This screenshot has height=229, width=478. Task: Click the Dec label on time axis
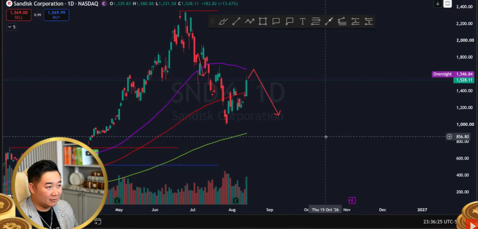pyautogui.click(x=383, y=210)
